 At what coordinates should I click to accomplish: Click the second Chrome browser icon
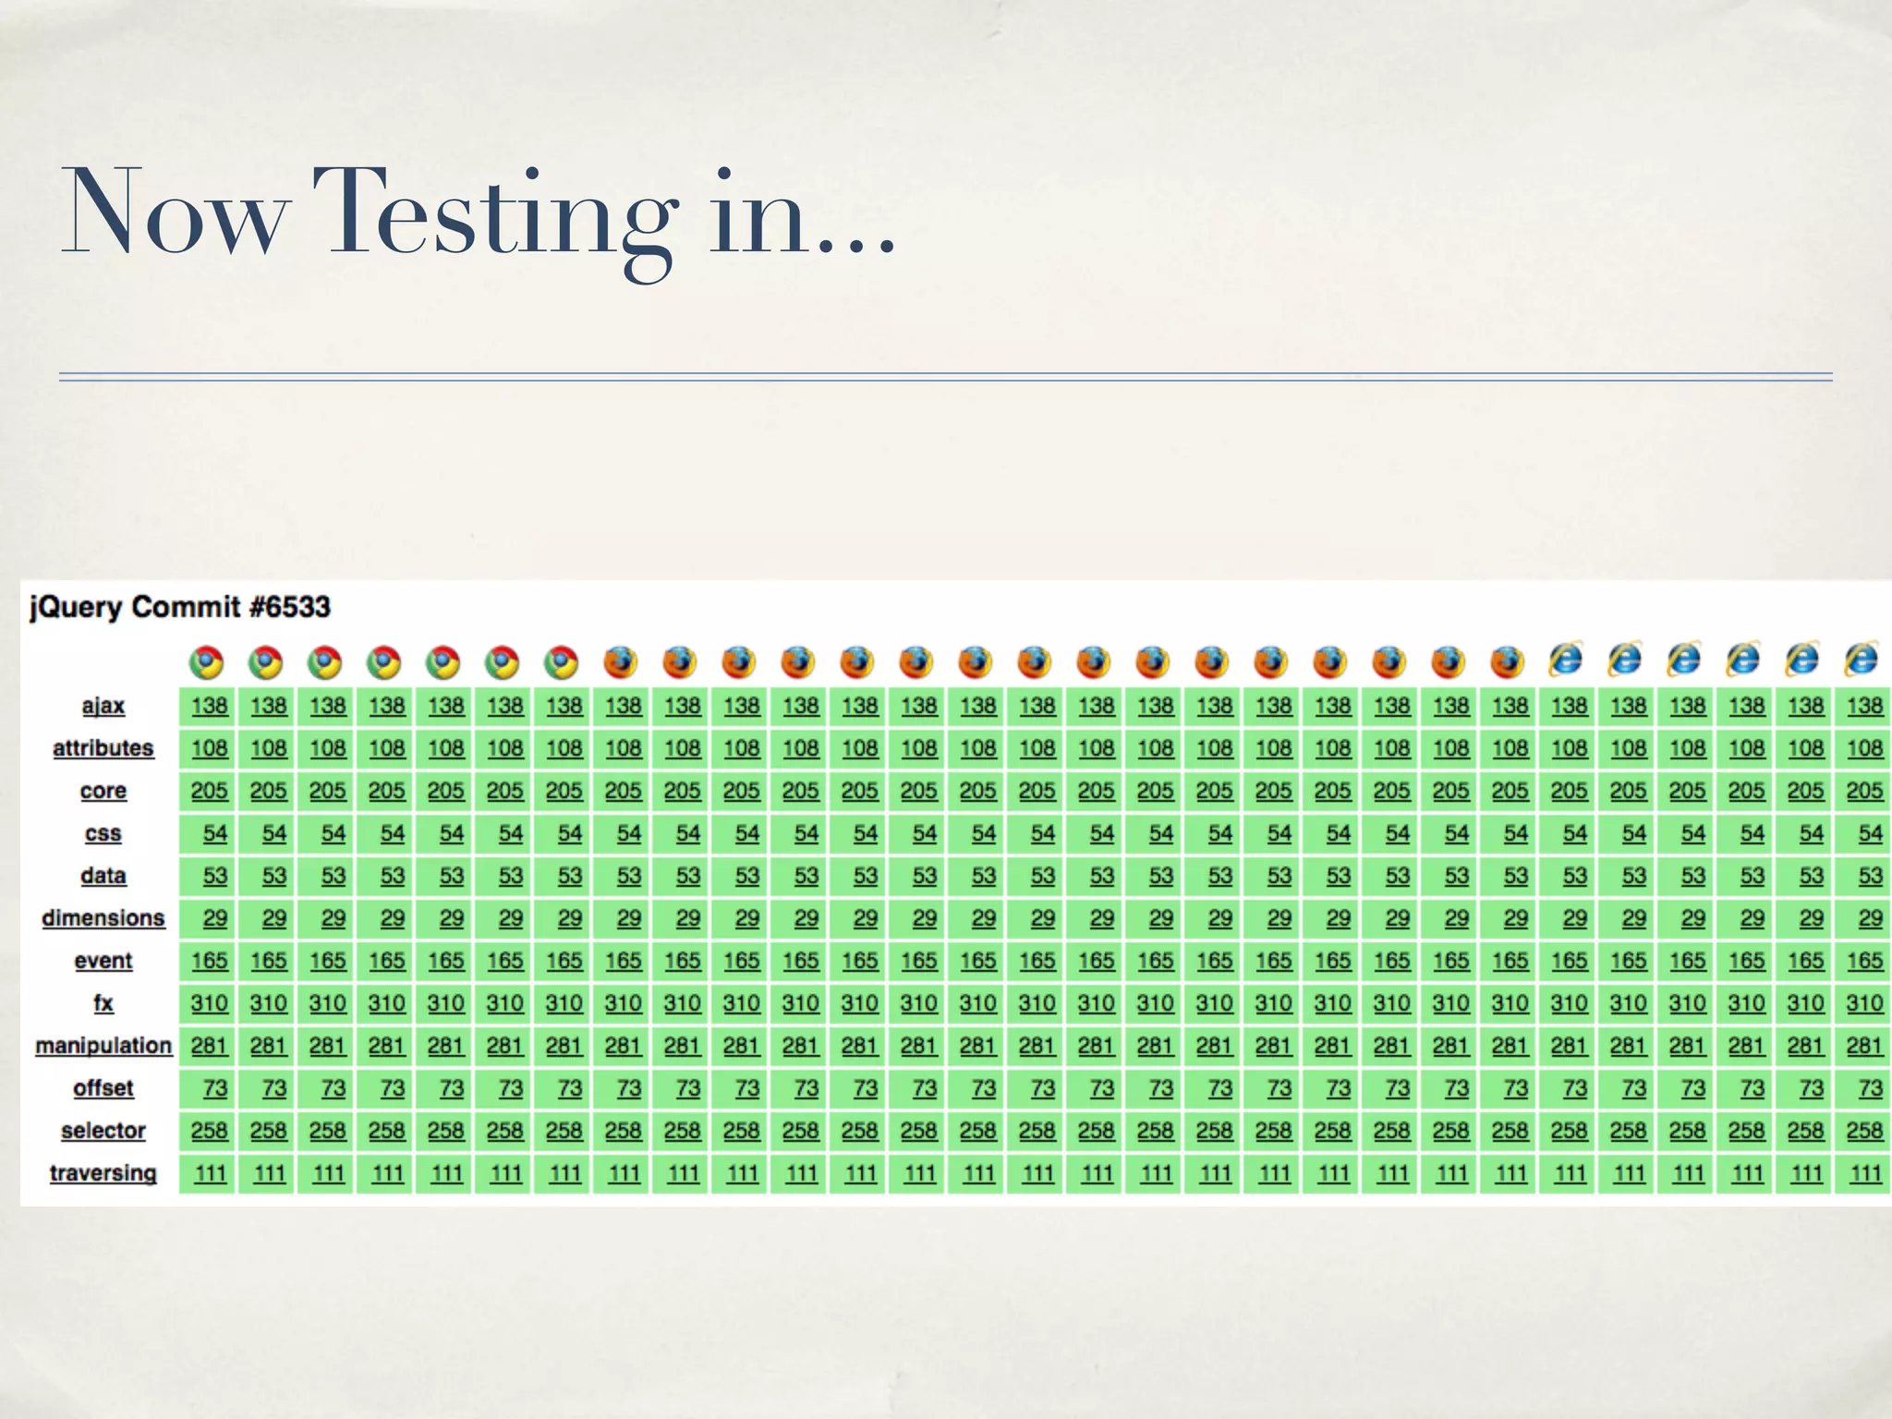tap(266, 662)
